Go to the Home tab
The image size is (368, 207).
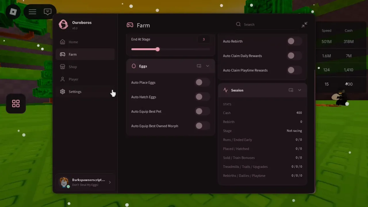pos(85,42)
